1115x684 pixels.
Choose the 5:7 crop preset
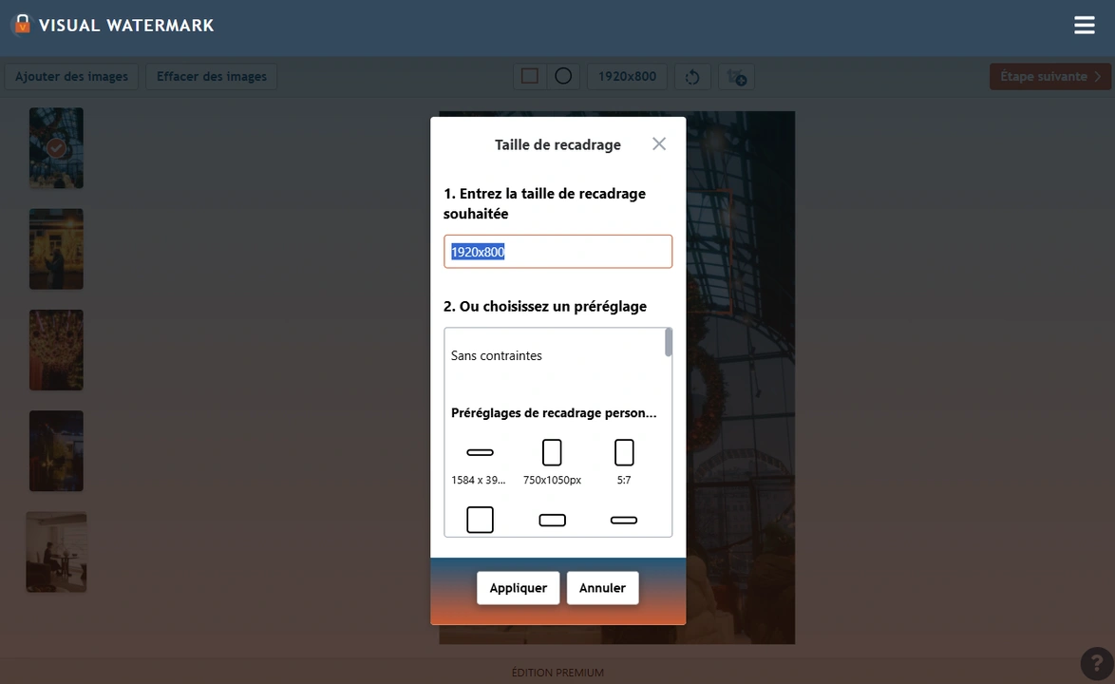pos(624,462)
